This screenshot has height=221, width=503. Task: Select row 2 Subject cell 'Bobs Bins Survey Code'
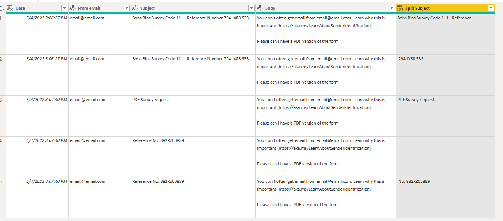pyautogui.click(x=193, y=75)
